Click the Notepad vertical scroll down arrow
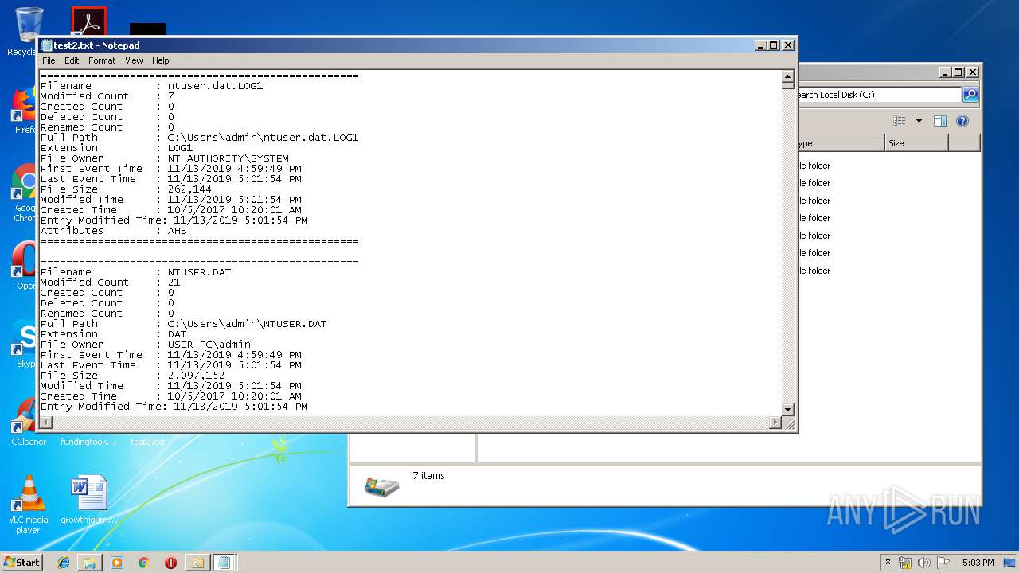The width and height of the screenshot is (1019, 573). coord(787,410)
